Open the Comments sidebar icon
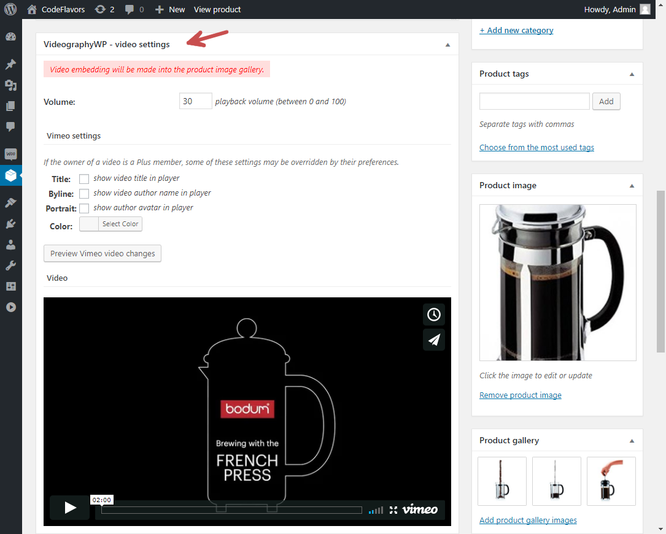The width and height of the screenshot is (666, 534). point(10,126)
